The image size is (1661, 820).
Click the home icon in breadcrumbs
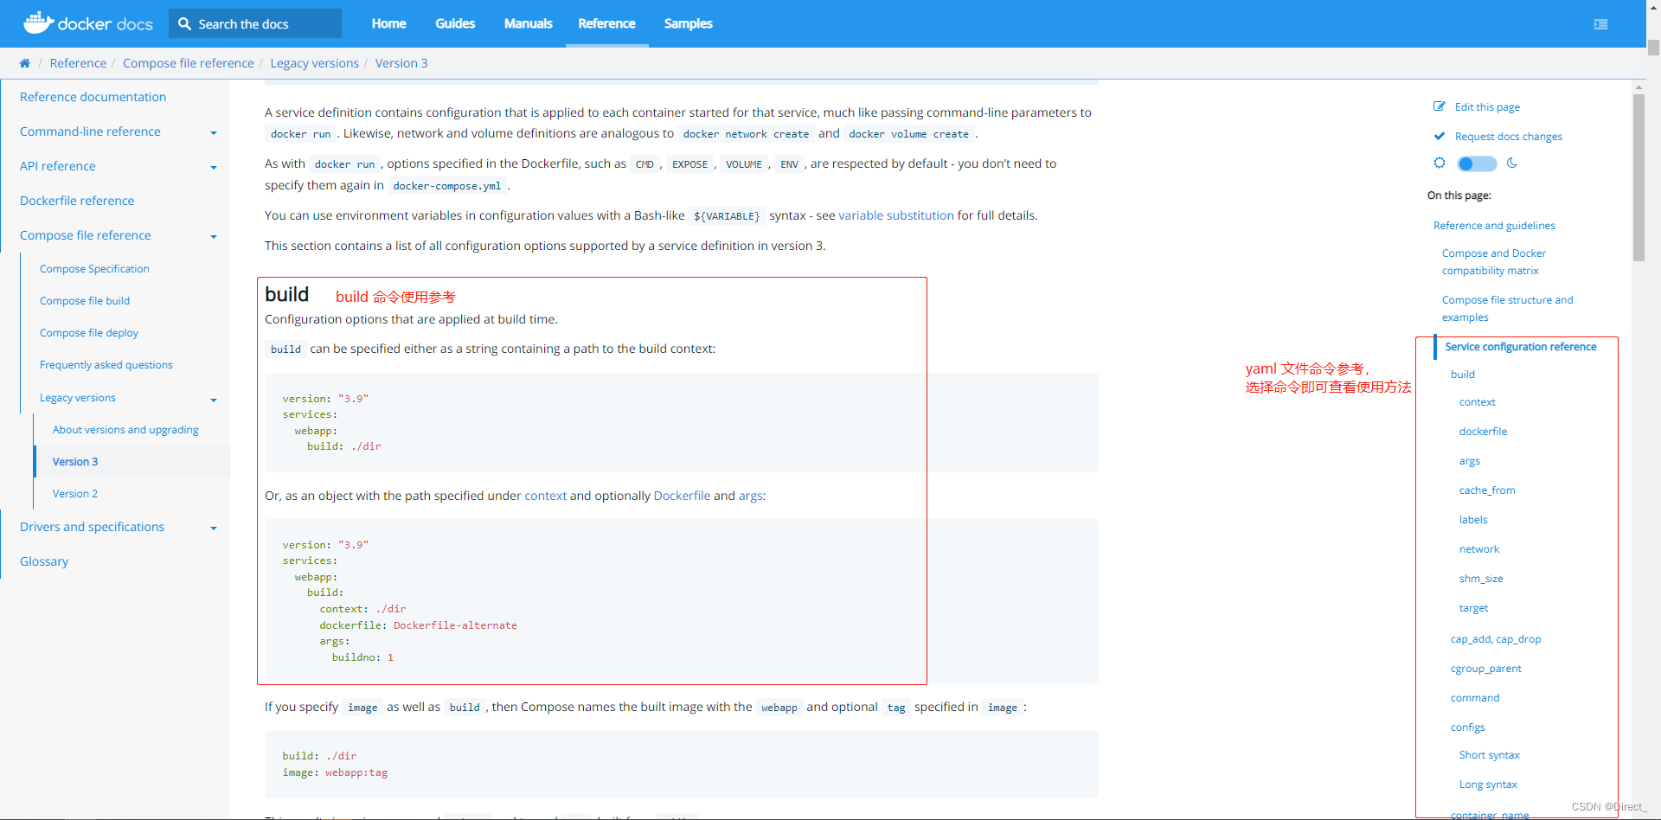(x=24, y=63)
